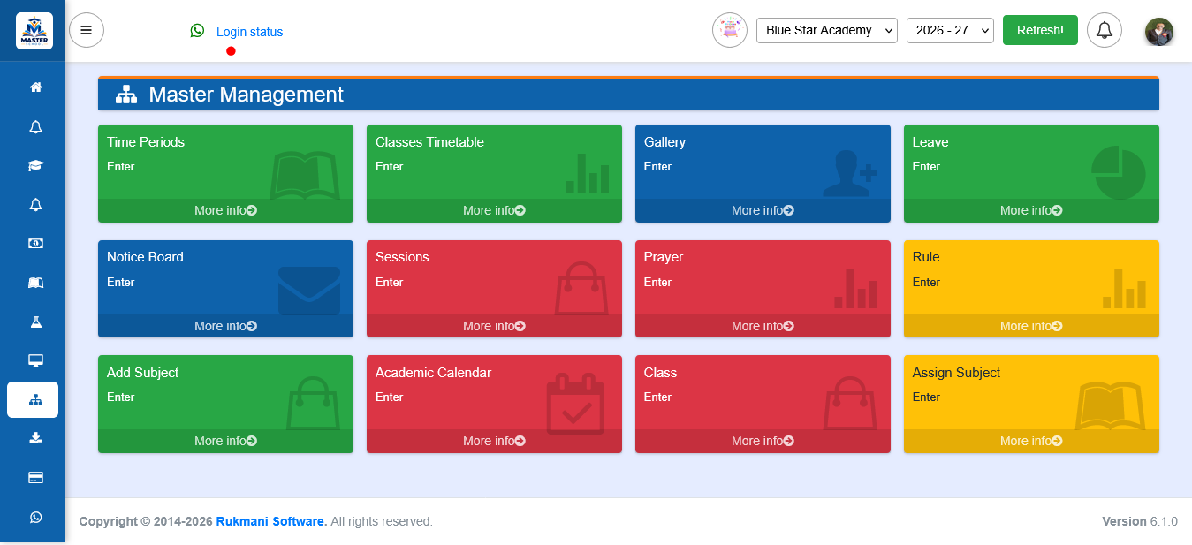Toggle the hamburger menu button
The image size is (1192, 545).
point(87,30)
